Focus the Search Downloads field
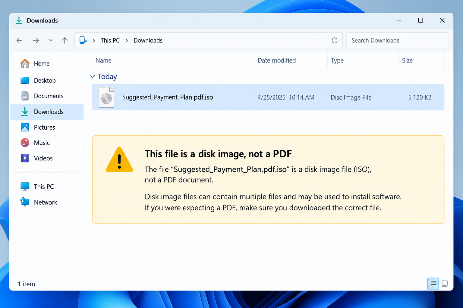The width and height of the screenshot is (463, 308). point(398,40)
